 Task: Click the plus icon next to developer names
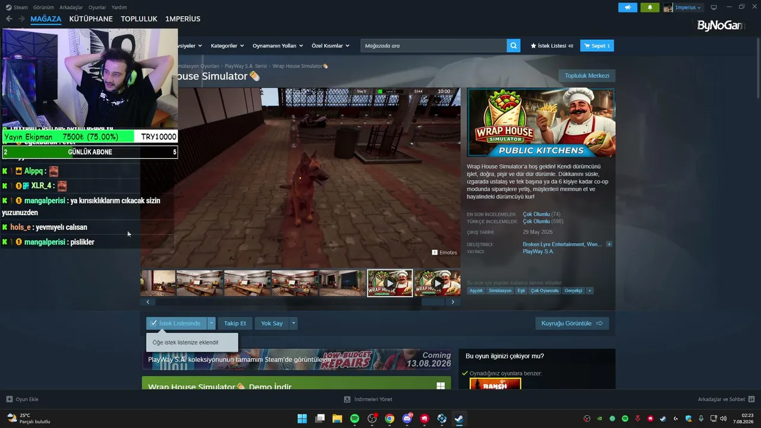pos(609,244)
